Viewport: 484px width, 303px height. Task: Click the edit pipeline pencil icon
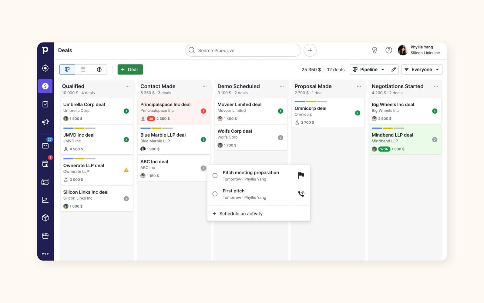pyautogui.click(x=394, y=69)
